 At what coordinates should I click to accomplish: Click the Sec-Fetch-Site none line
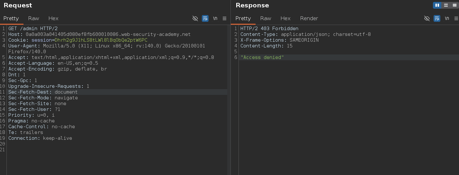pyautogui.click(x=37, y=104)
